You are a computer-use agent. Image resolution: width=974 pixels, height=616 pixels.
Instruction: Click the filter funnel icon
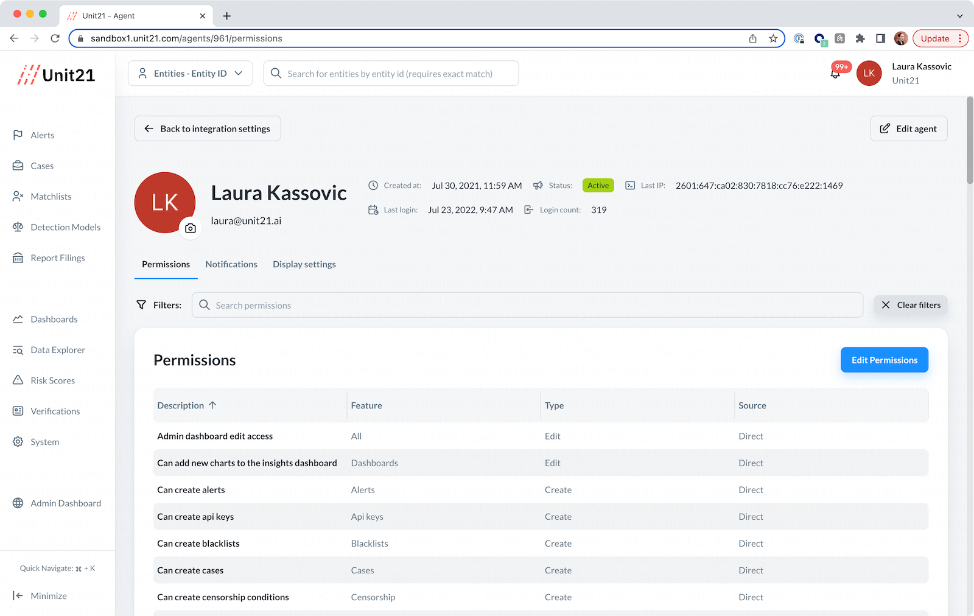[141, 305]
